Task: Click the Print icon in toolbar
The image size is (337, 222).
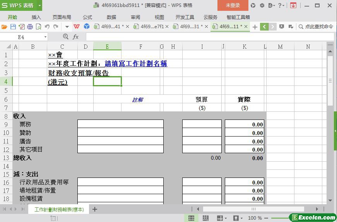Action: point(30,27)
